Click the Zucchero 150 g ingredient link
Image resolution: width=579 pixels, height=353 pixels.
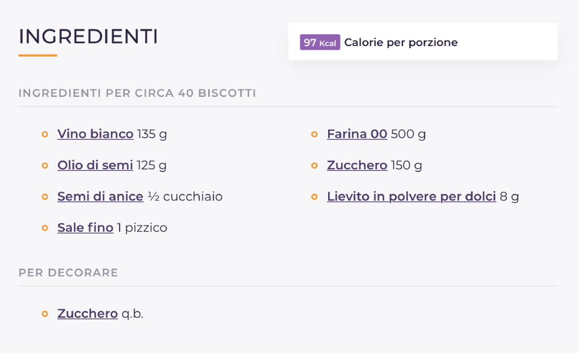pyautogui.click(x=357, y=166)
